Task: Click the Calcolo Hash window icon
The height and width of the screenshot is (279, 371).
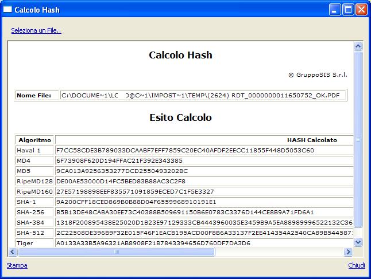Action: click(x=7, y=9)
